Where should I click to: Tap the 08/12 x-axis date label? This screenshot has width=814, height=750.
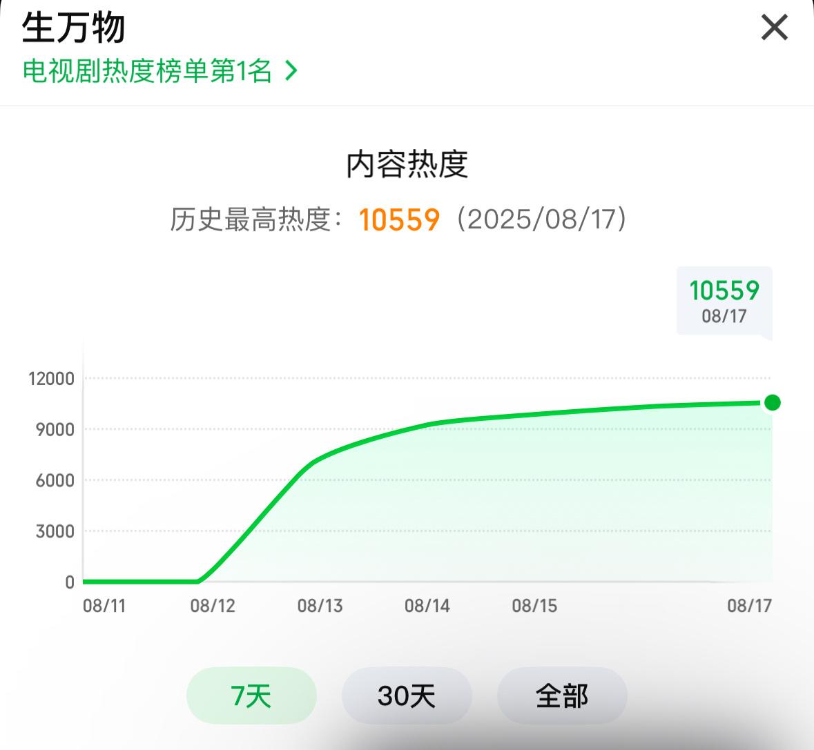[x=213, y=606]
